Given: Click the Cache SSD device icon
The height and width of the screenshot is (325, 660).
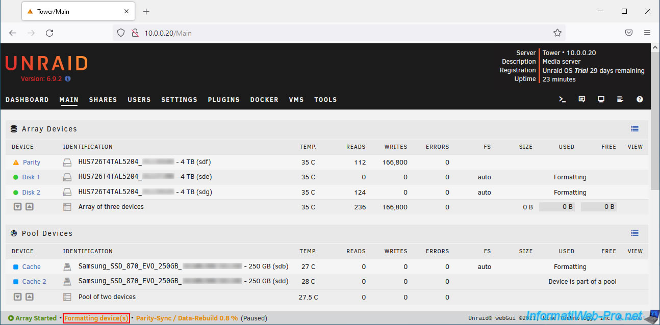Looking at the screenshot, I should click(x=67, y=267).
